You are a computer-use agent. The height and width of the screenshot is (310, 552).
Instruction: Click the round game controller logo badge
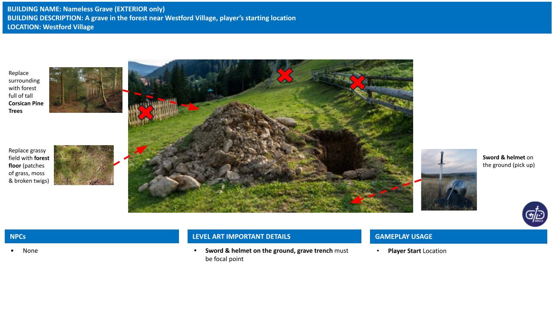coord(535,214)
